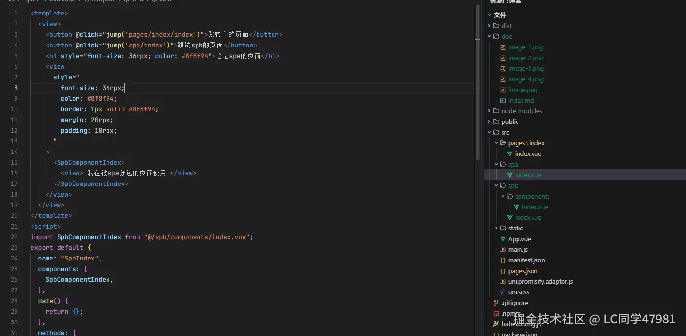Click line number 21 in the gutter
686x336 pixels.
click(x=14, y=226)
